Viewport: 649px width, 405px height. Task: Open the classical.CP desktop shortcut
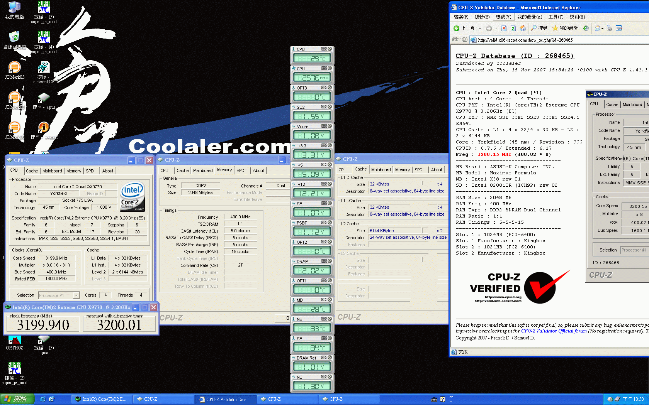(x=44, y=73)
